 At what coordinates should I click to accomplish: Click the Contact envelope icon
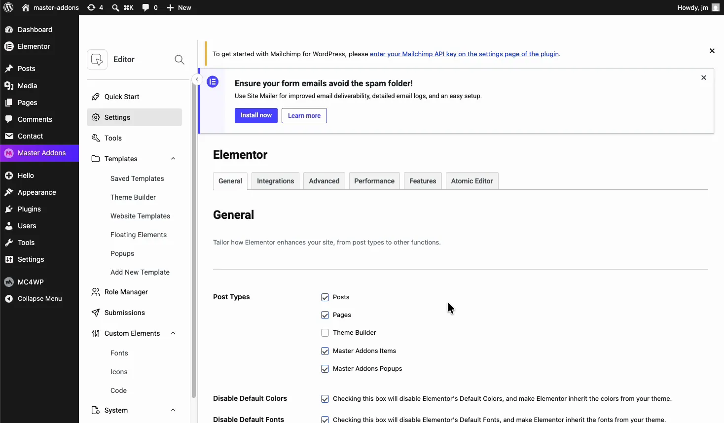9,136
